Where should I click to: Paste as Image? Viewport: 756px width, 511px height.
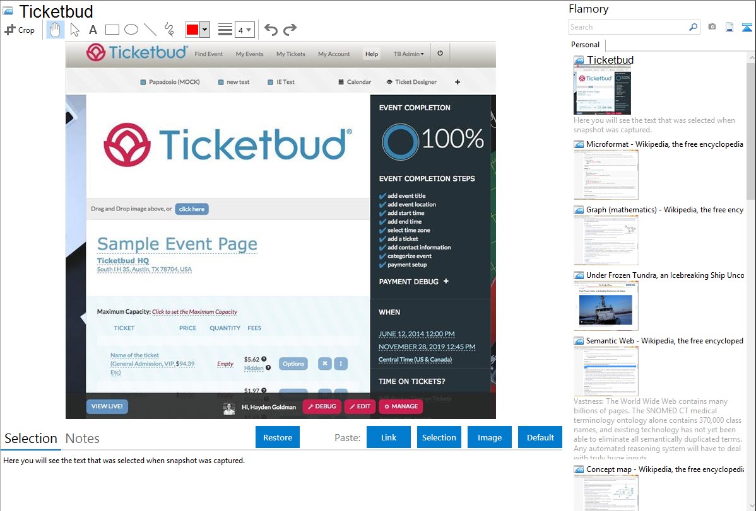pos(490,437)
